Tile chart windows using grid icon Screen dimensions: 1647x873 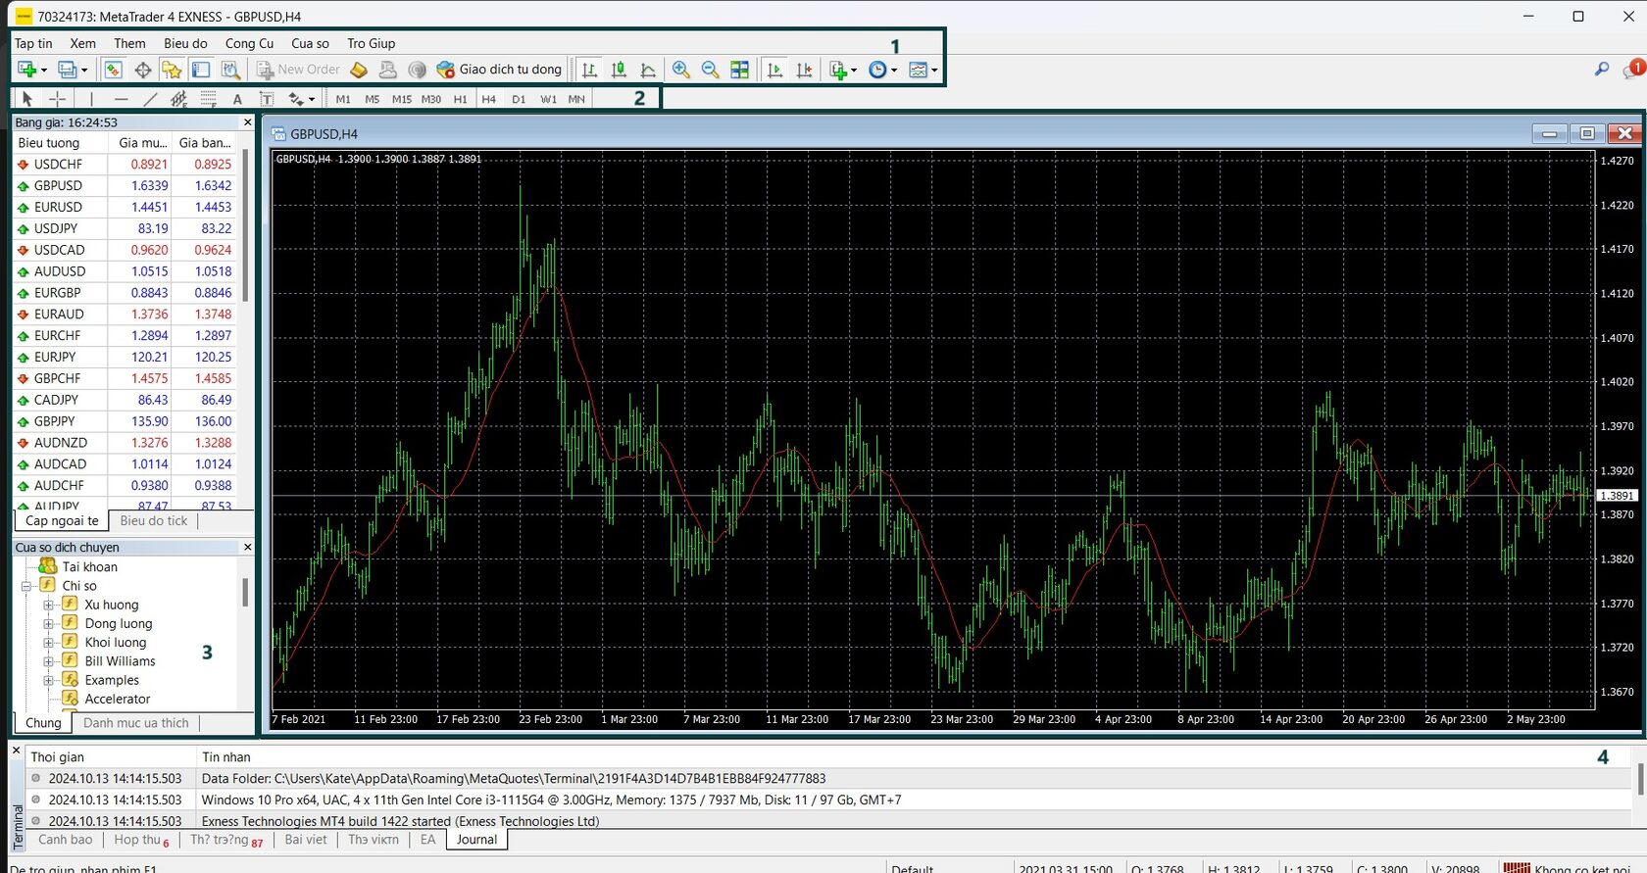coord(740,70)
